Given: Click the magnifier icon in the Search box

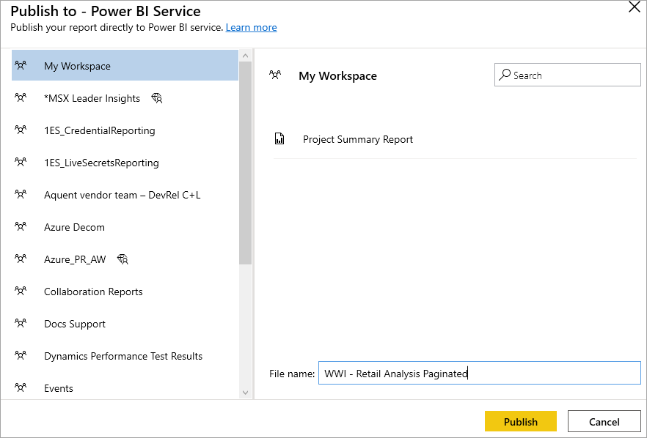Looking at the screenshot, I should pyautogui.click(x=504, y=75).
